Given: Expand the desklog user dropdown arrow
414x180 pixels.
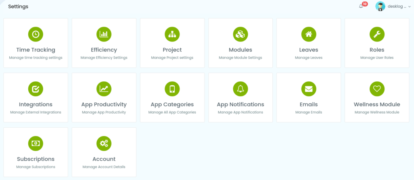Looking at the screenshot, I should [410, 7].
